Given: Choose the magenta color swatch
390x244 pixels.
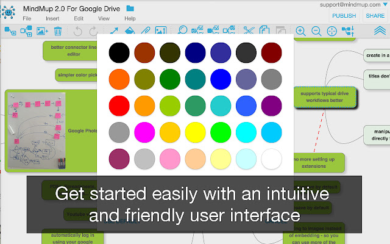Looking at the screenshot, I should (x=144, y=131).
